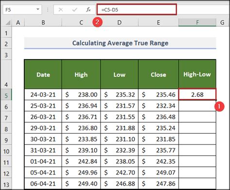The width and height of the screenshot is (230, 190).
Task: Select column D header
Action: pos(119,23)
